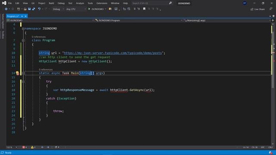276x155 pixels.
Task: Click the lightbulb quick actions on line 14
Action: point(17,73)
